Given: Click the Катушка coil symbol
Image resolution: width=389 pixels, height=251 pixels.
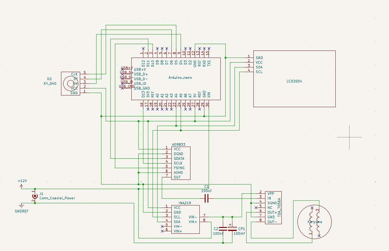Looking at the screenshot, I should click(x=314, y=222).
